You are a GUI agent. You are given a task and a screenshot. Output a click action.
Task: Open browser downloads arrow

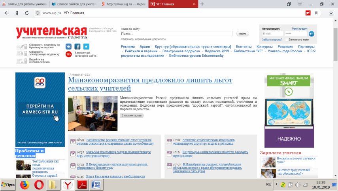pyautogui.click(x=331, y=13)
